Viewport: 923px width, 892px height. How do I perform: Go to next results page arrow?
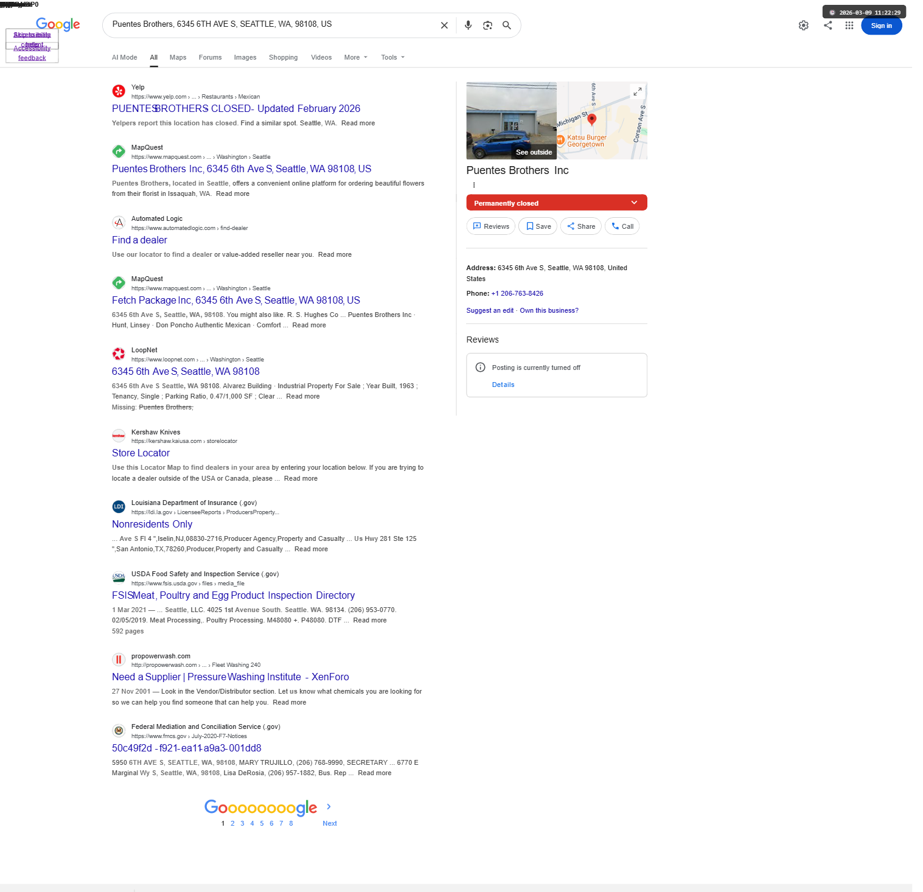click(x=329, y=807)
